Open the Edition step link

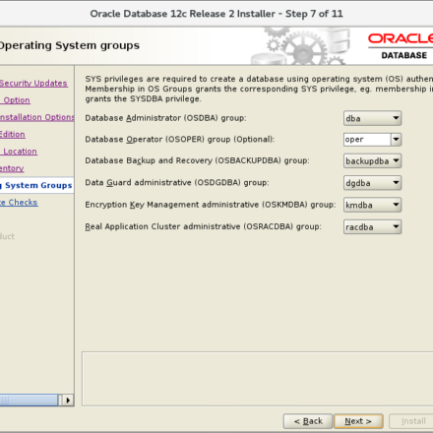[x=13, y=135]
